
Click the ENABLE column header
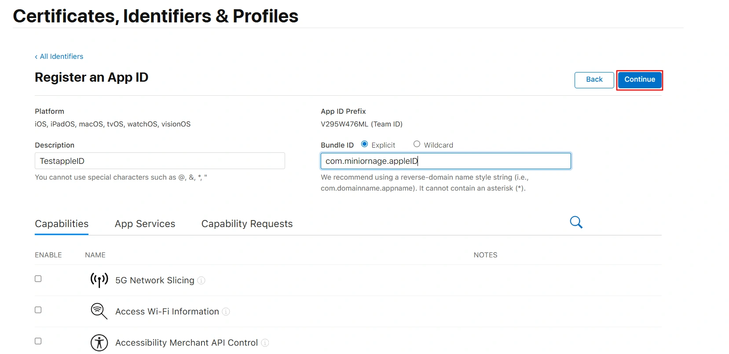(48, 255)
